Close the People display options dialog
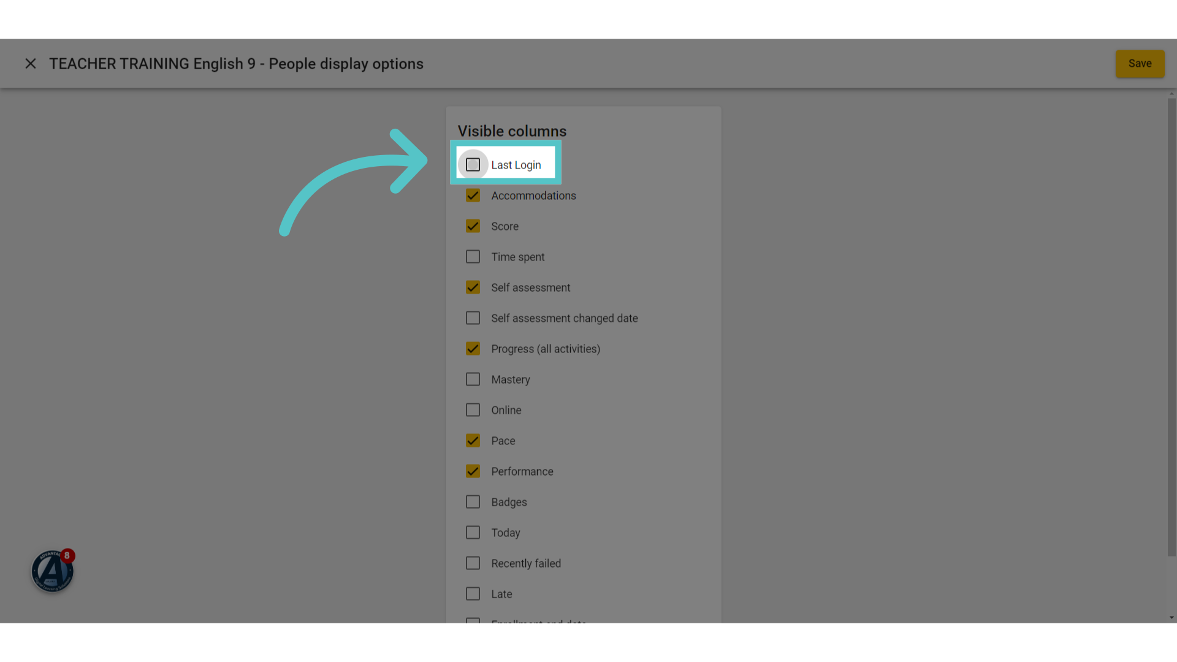Image resolution: width=1177 pixels, height=662 pixels. pos(31,64)
